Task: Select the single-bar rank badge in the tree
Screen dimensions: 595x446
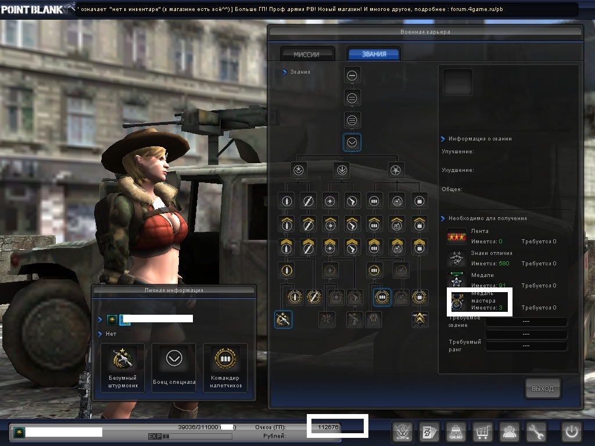Action: pos(352,75)
